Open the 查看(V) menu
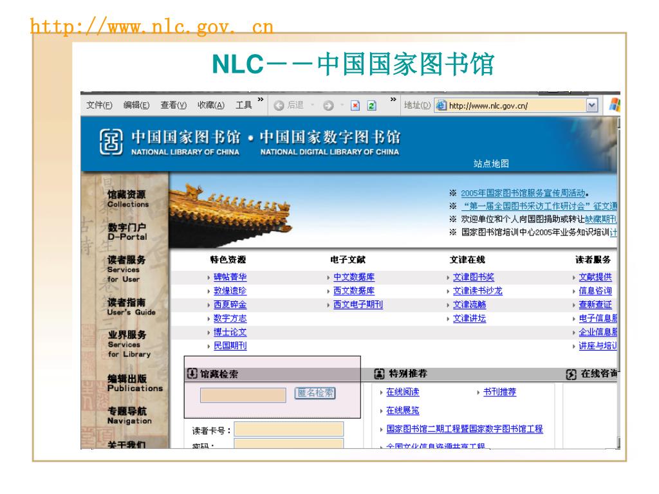 point(173,105)
